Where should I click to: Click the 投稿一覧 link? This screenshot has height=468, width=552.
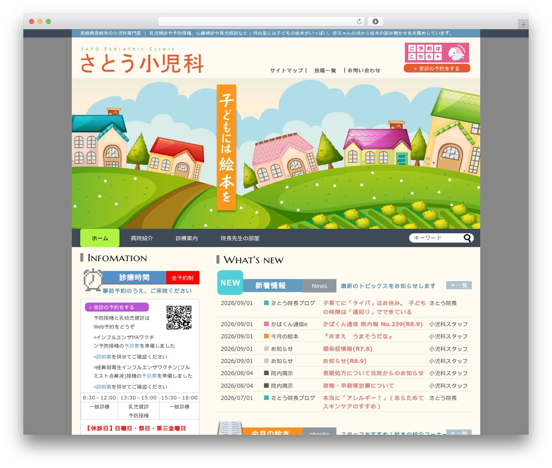325,70
